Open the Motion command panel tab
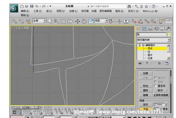Screen dimensions: 176x118 tap(157, 29)
